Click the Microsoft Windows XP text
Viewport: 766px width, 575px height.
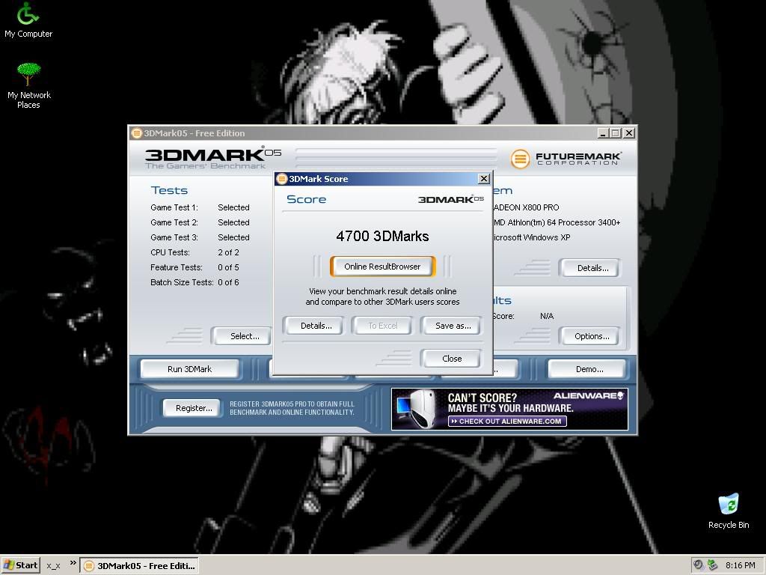[x=532, y=237]
